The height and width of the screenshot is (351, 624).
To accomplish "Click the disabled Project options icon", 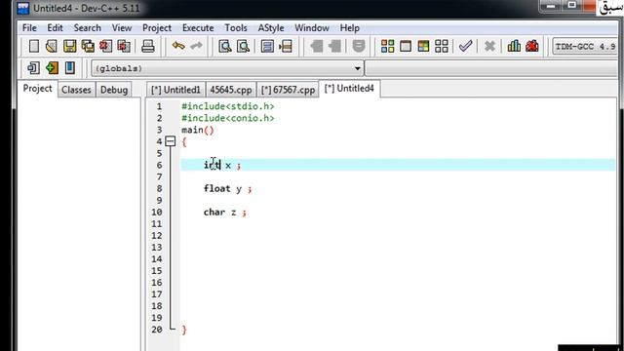I will coord(359,46).
